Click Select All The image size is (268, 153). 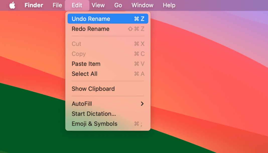click(x=84, y=74)
